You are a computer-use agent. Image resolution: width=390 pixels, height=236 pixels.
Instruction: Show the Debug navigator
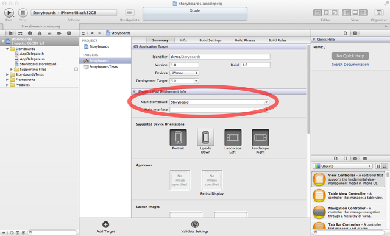[49, 33]
